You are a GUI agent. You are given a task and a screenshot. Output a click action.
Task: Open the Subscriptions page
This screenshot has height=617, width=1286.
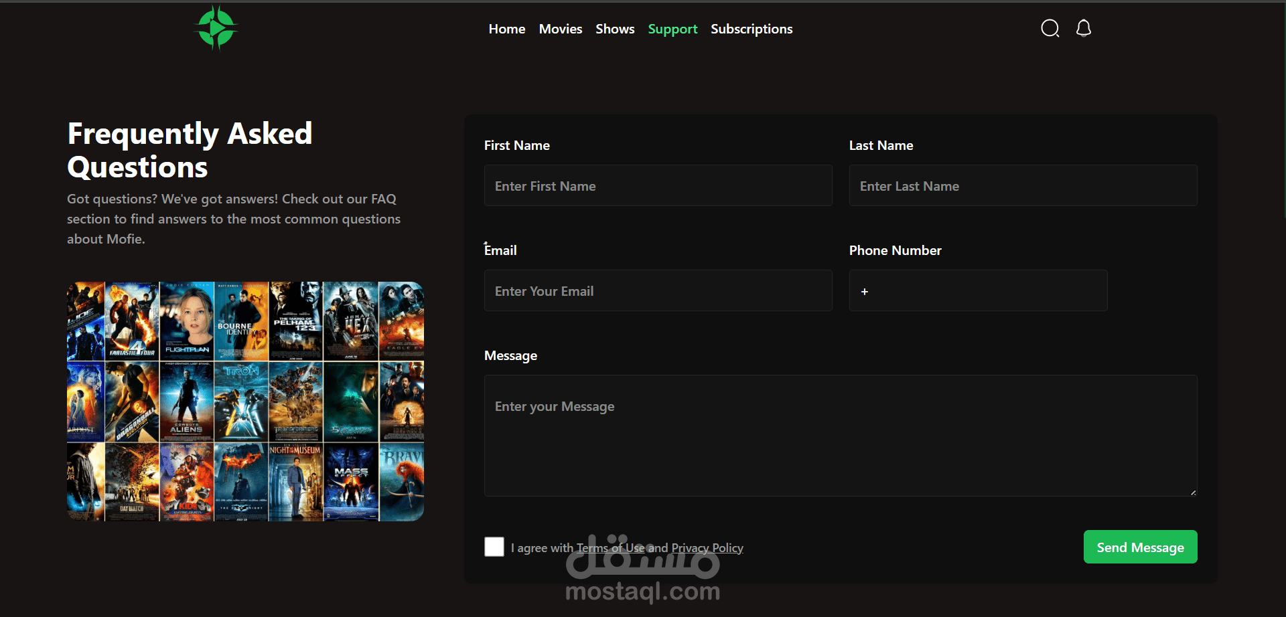[x=752, y=29]
